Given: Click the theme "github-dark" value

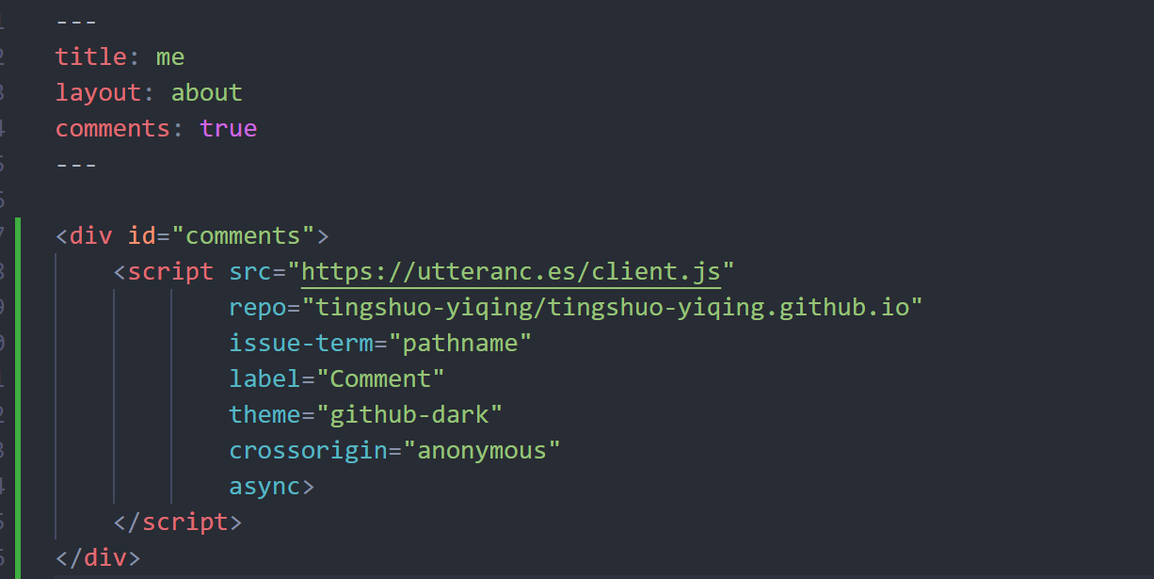Looking at the screenshot, I should (409, 414).
